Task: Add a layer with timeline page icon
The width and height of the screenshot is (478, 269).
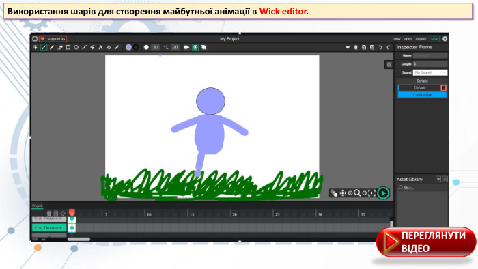Action: point(56,213)
